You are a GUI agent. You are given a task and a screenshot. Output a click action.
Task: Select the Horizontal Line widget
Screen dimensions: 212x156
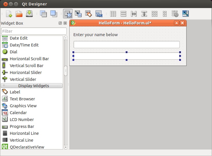tap(32, 133)
